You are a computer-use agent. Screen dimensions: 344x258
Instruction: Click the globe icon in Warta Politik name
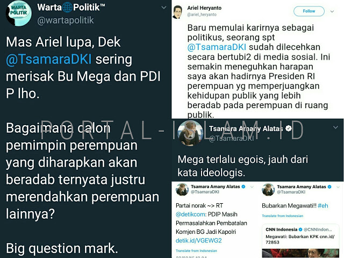67,8
